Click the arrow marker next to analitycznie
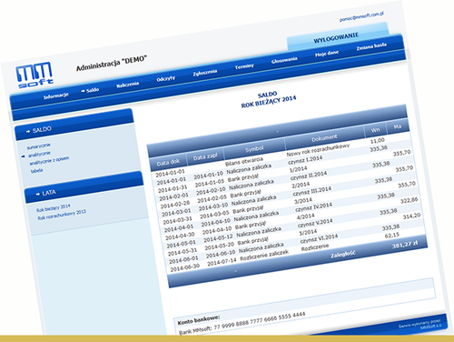Image resolution: width=454 pixels, height=342 pixels. pyautogui.click(x=23, y=156)
